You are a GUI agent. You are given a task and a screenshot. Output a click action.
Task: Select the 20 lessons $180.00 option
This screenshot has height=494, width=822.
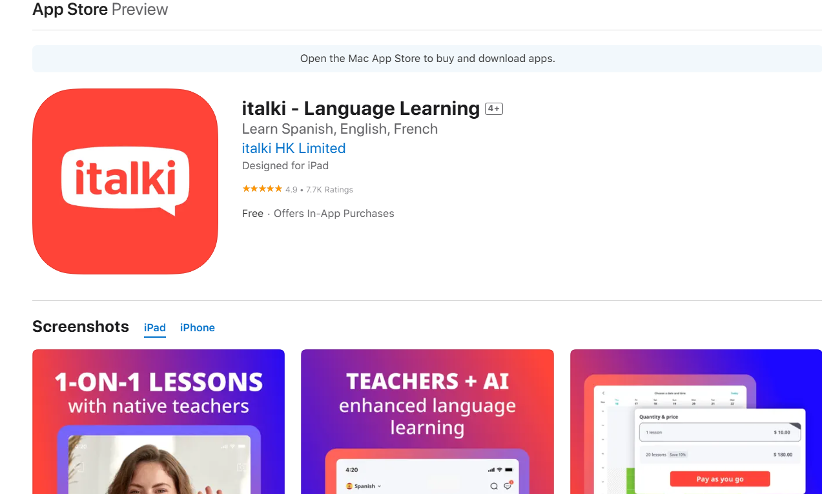pyautogui.click(x=719, y=455)
